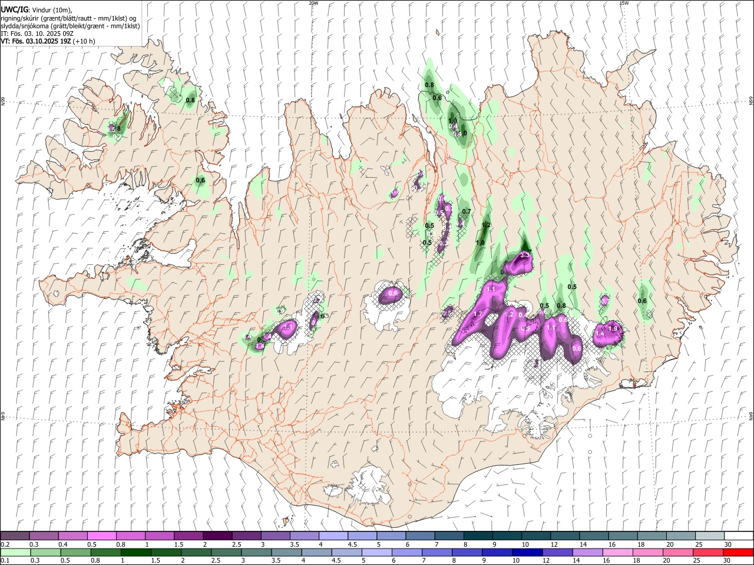Click the '15W' longitude label
The width and height of the screenshot is (754, 565).
[x=624, y=3]
